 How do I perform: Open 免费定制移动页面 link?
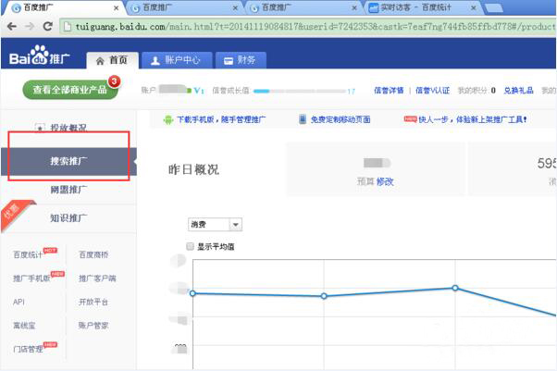click(340, 119)
